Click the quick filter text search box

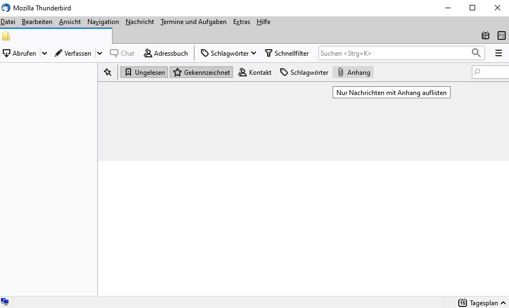pos(490,72)
